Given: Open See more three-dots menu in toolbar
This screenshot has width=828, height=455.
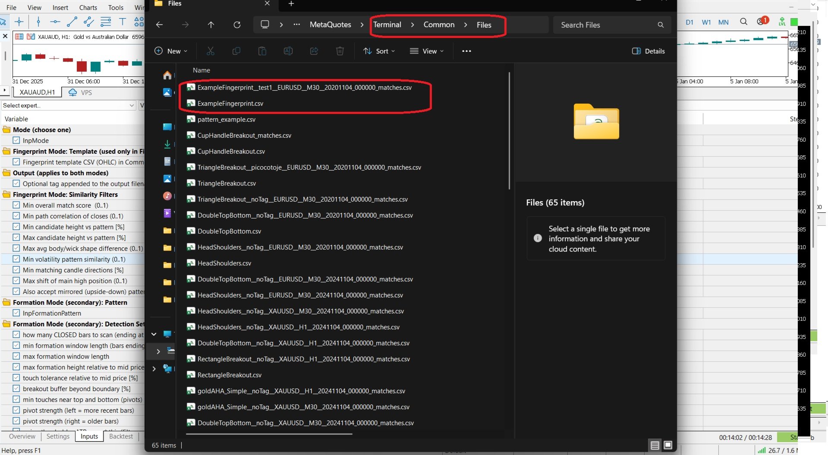Looking at the screenshot, I should click(x=466, y=51).
